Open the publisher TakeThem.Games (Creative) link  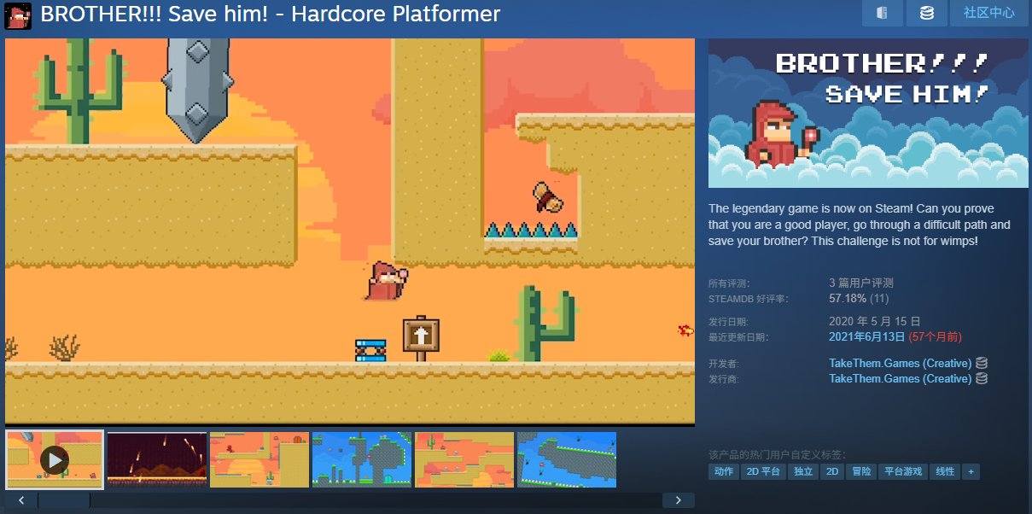click(x=900, y=378)
